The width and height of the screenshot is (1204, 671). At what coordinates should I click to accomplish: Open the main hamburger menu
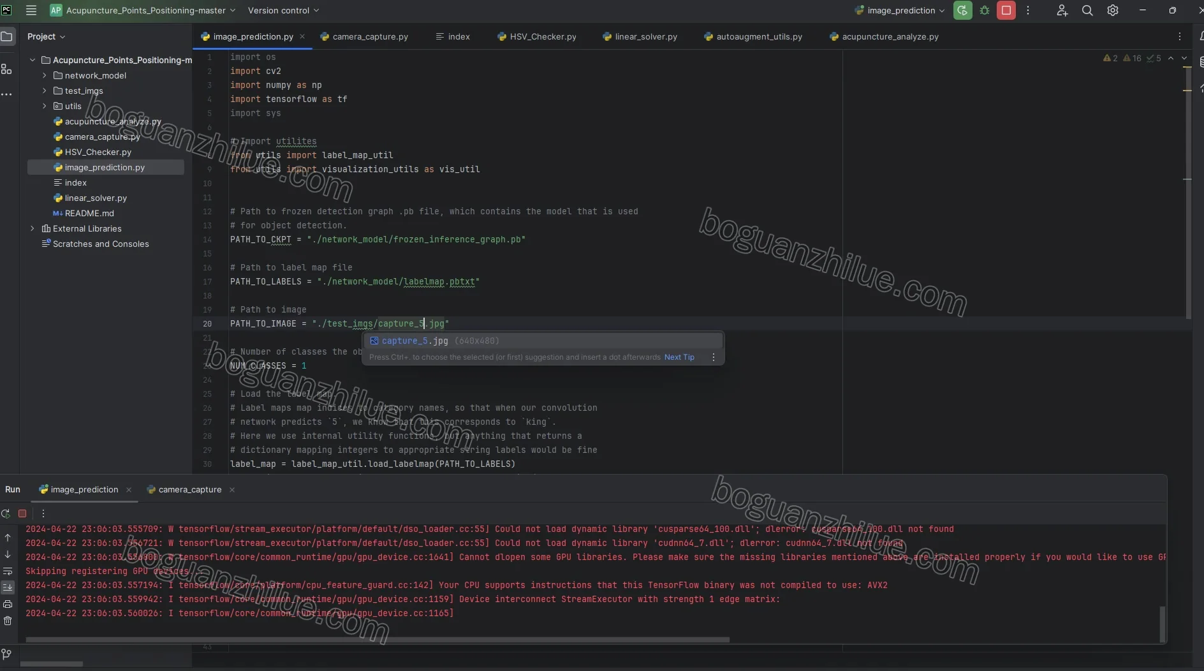tap(31, 10)
